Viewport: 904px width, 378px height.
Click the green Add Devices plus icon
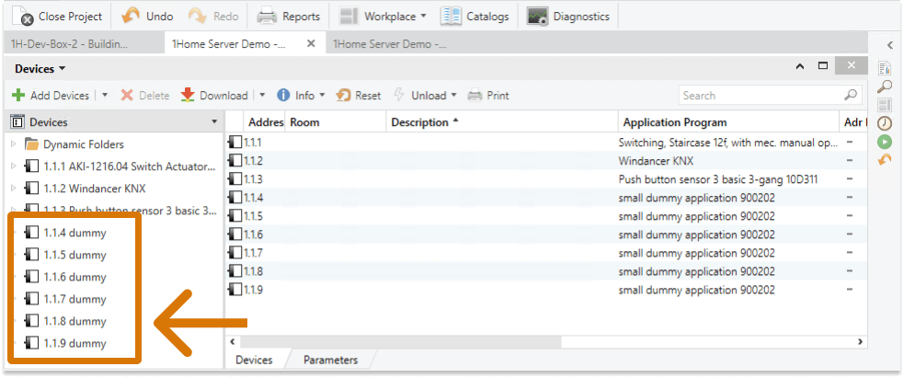[18, 96]
